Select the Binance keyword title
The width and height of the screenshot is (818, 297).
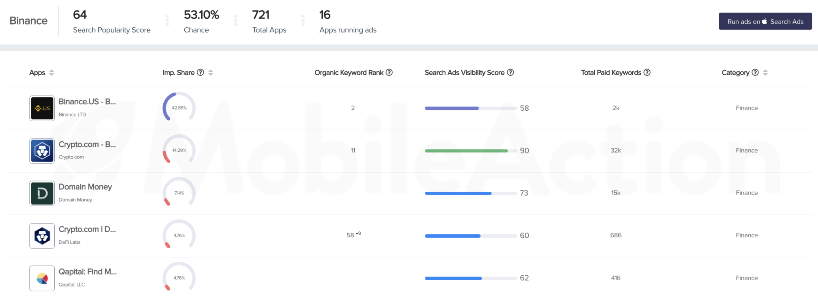coord(28,21)
